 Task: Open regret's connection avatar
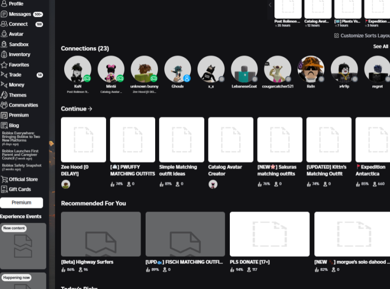click(377, 69)
